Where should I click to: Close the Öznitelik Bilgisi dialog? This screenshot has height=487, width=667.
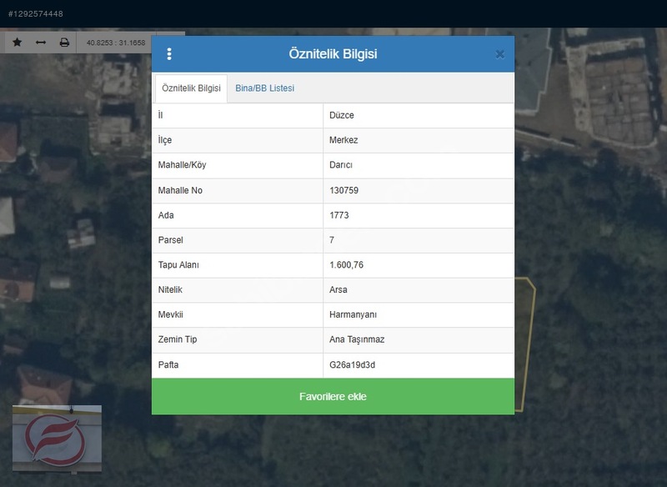[x=499, y=54]
